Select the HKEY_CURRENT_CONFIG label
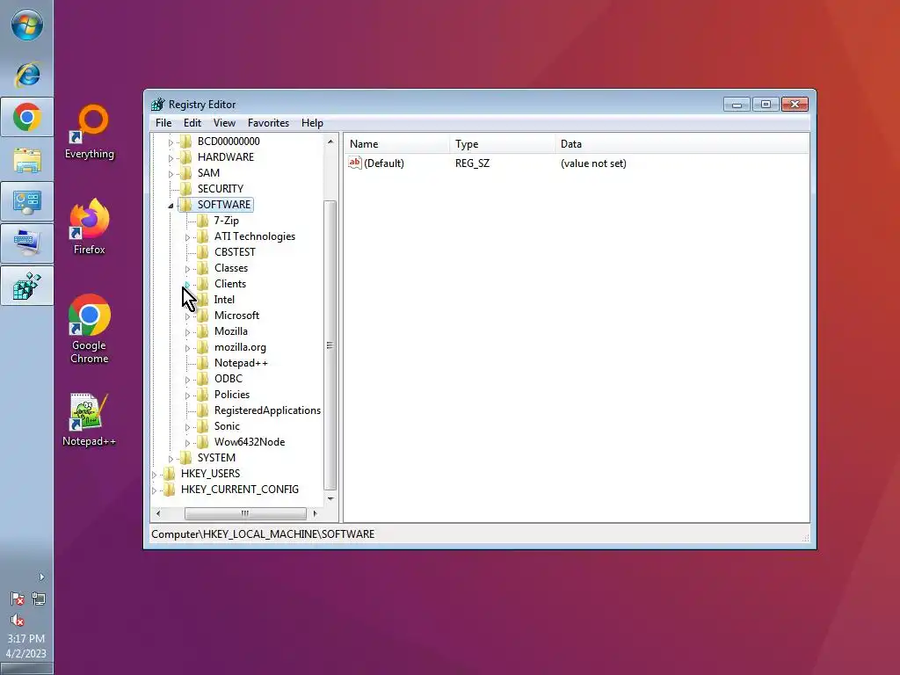This screenshot has height=675, width=900. click(239, 490)
